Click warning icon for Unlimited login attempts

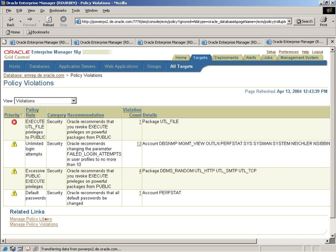click(14, 144)
